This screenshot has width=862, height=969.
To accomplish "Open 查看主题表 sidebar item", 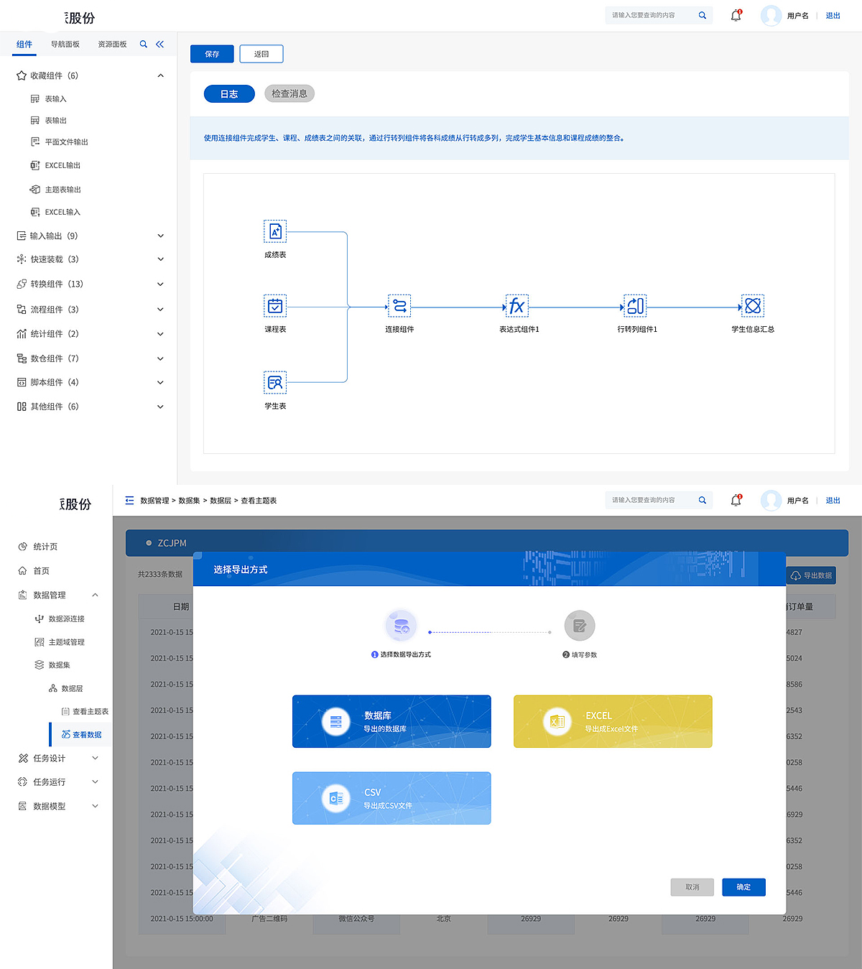I will (85, 711).
